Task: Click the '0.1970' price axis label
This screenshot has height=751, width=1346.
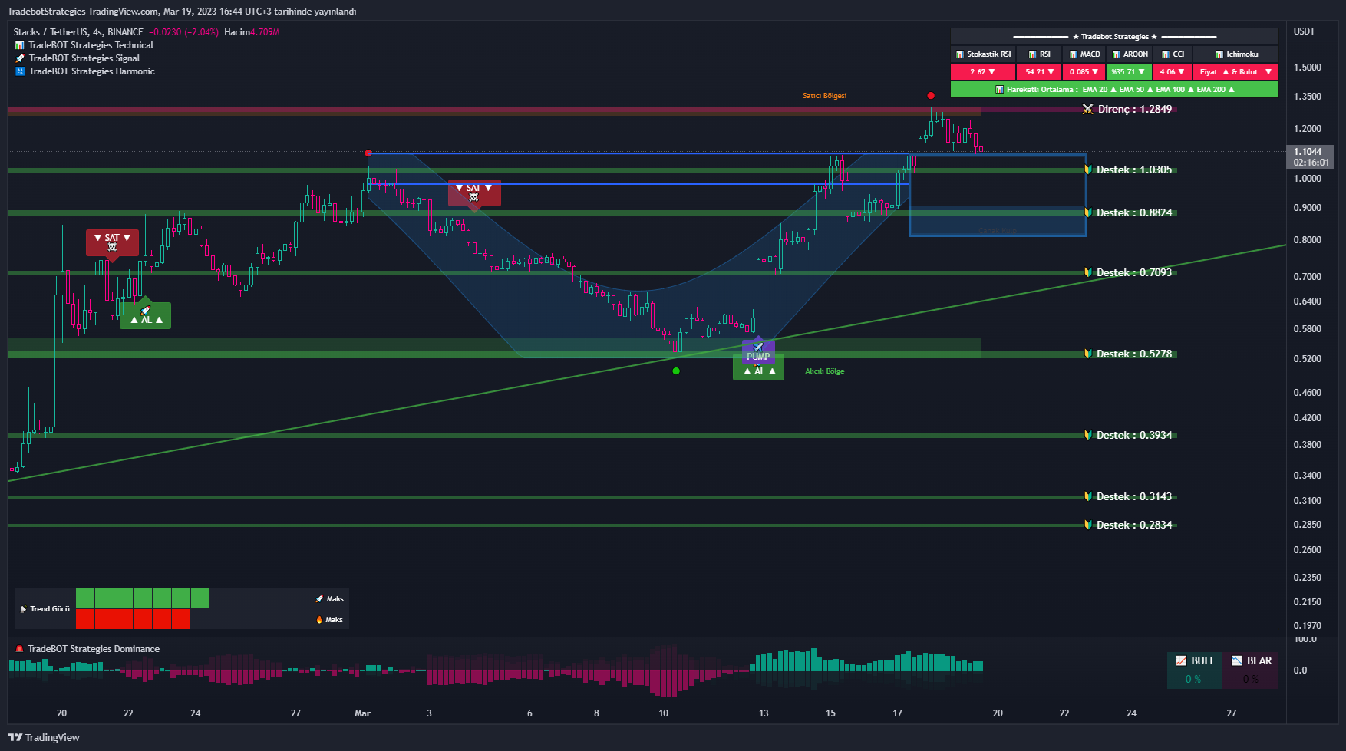Action: [1308, 626]
